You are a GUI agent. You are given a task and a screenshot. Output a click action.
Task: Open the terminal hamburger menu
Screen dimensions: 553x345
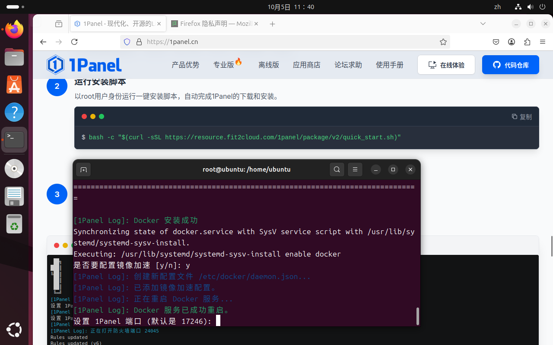pos(355,169)
